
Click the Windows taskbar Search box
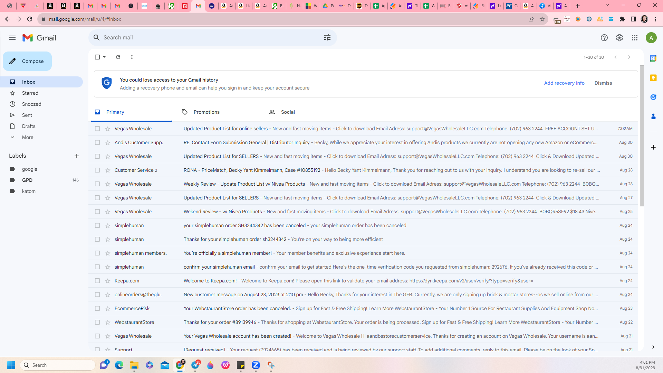(58, 365)
